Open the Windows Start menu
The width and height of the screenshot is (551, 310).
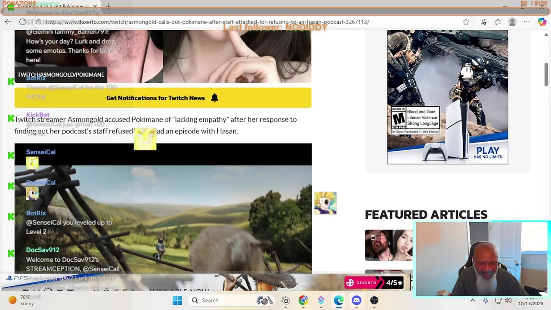(177, 301)
